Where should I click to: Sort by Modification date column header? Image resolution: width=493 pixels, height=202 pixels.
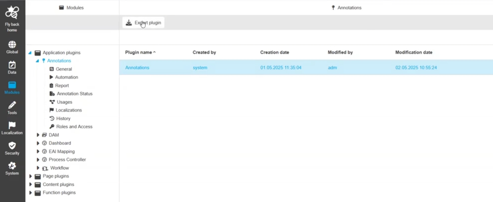coord(414,52)
